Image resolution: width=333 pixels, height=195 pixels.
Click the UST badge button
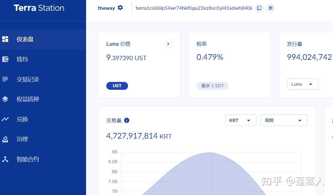(117, 86)
